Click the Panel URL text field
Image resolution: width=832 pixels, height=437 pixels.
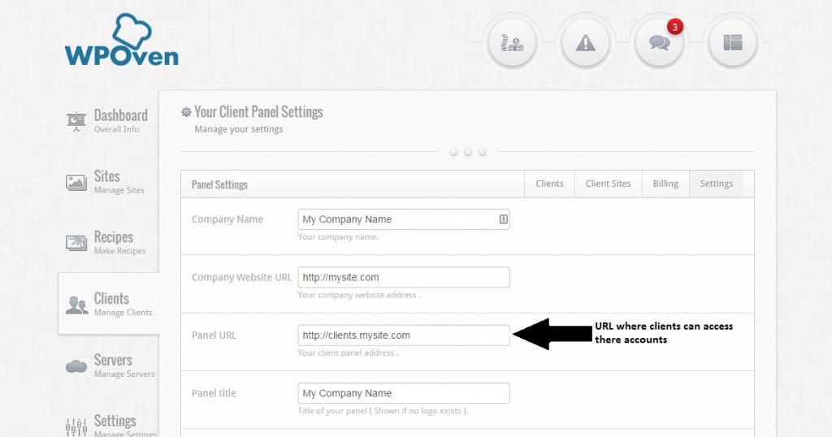(x=404, y=335)
